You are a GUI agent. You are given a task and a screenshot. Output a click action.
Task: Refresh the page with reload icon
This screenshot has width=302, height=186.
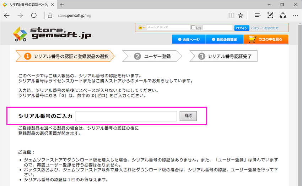pos(34,16)
